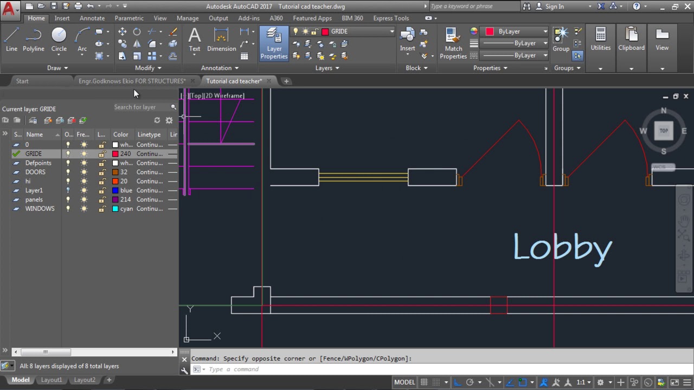Click the layer panel refresh icon
The width and height of the screenshot is (694, 390).
(157, 120)
